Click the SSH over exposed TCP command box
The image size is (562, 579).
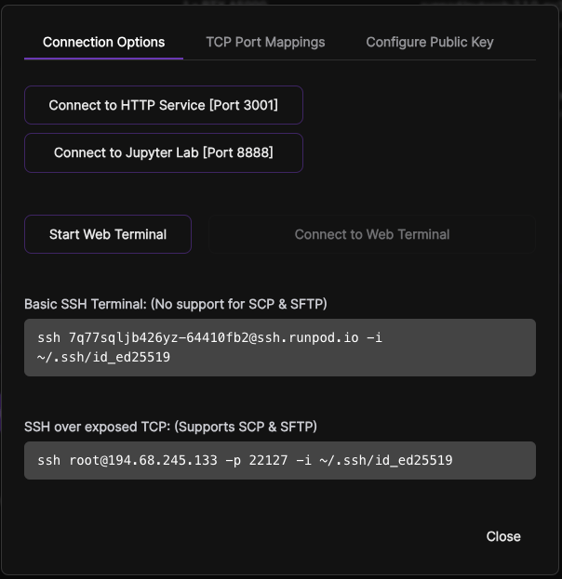click(279, 460)
